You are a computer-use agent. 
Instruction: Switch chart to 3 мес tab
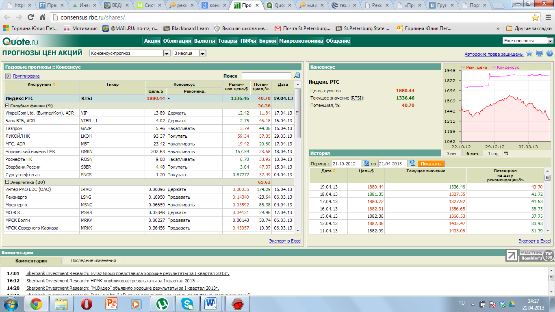452,153
